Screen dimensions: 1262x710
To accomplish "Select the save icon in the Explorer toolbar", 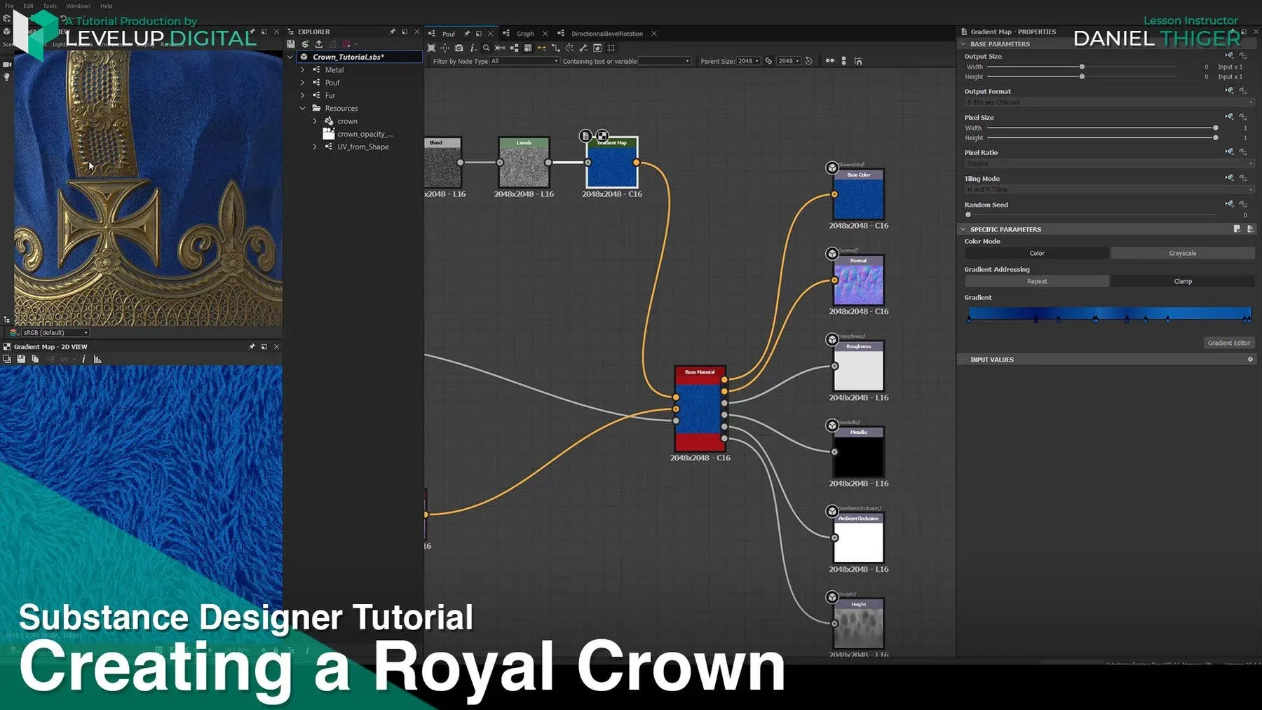I will [x=290, y=43].
